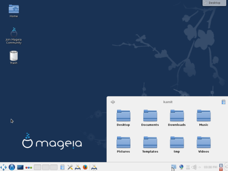
Task: Click the Show Desktop panel icon
Action: (20, 167)
